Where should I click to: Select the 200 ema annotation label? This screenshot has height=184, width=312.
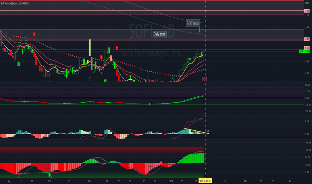pyautogui.click(x=192, y=23)
